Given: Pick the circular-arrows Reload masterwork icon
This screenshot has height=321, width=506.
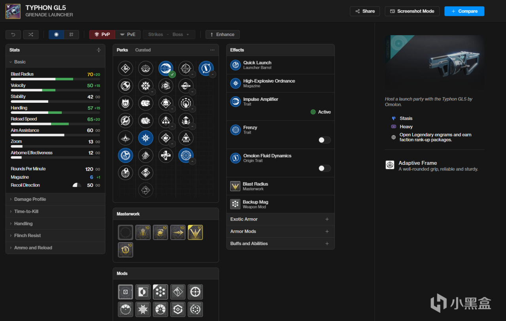Looking at the screenshot, I should click(125, 250).
